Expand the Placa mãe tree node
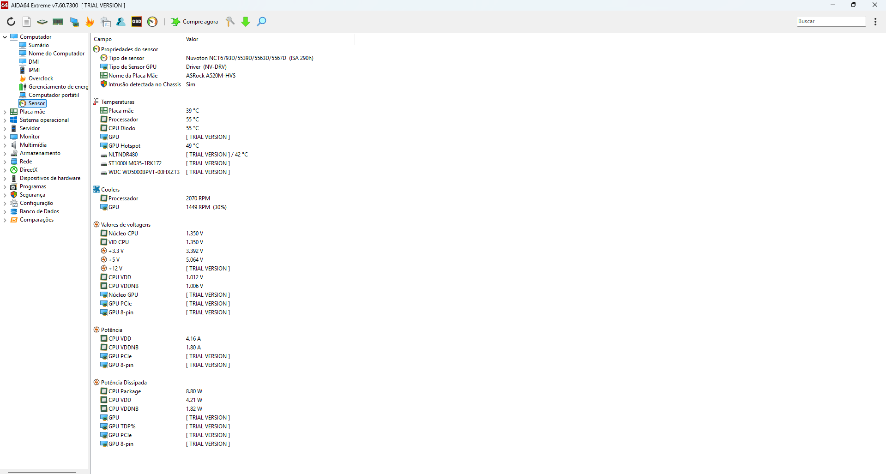Image resolution: width=886 pixels, height=474 pixels. pos(5,112)
